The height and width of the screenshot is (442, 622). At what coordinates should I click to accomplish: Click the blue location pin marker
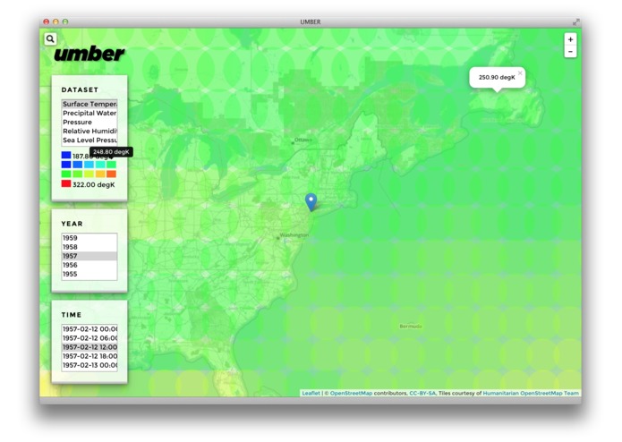click(311, 202)
